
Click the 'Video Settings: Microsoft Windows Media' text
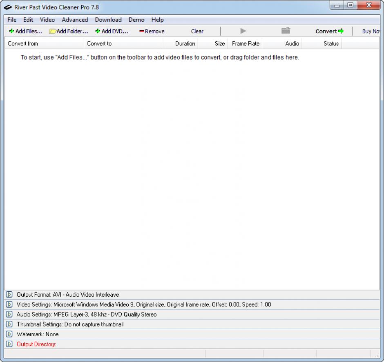tap(144, 304)
